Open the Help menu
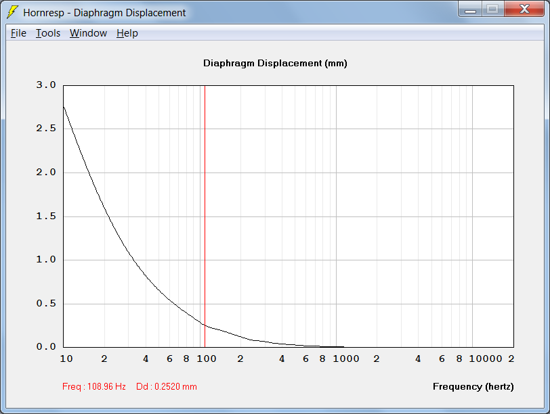Image resolution: width=550 pixels, height=414 pixels. 127,33
